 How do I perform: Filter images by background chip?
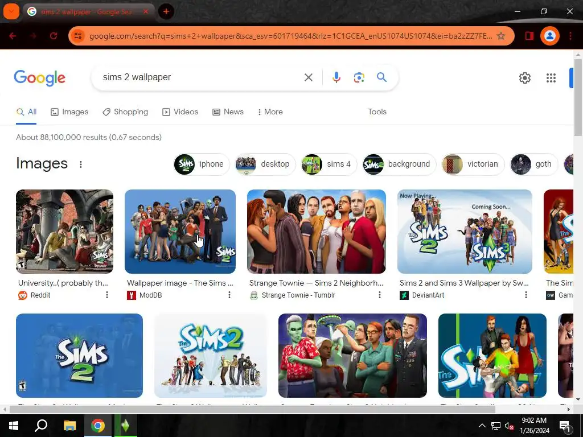(x=399, y=164)
